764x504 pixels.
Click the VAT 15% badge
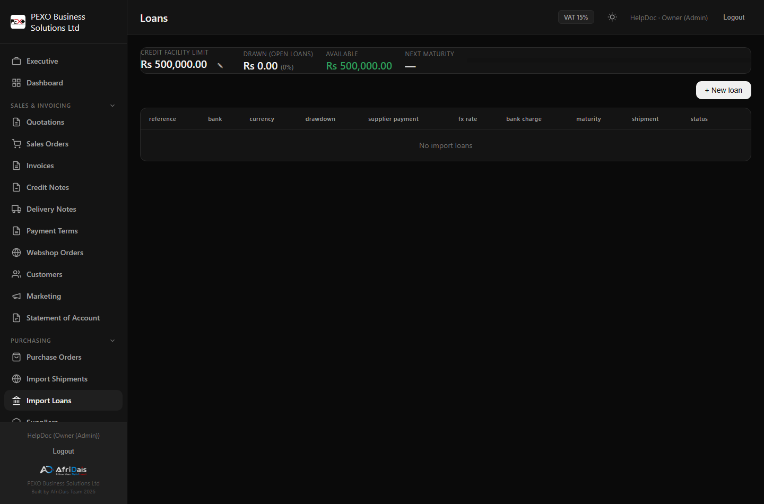click(x=576, y=18)
